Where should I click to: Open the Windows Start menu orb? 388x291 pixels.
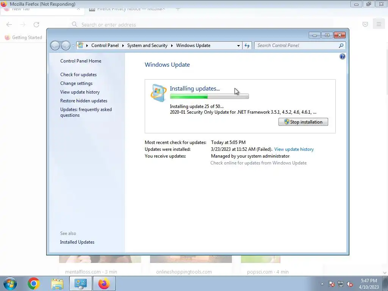point(10,283)
